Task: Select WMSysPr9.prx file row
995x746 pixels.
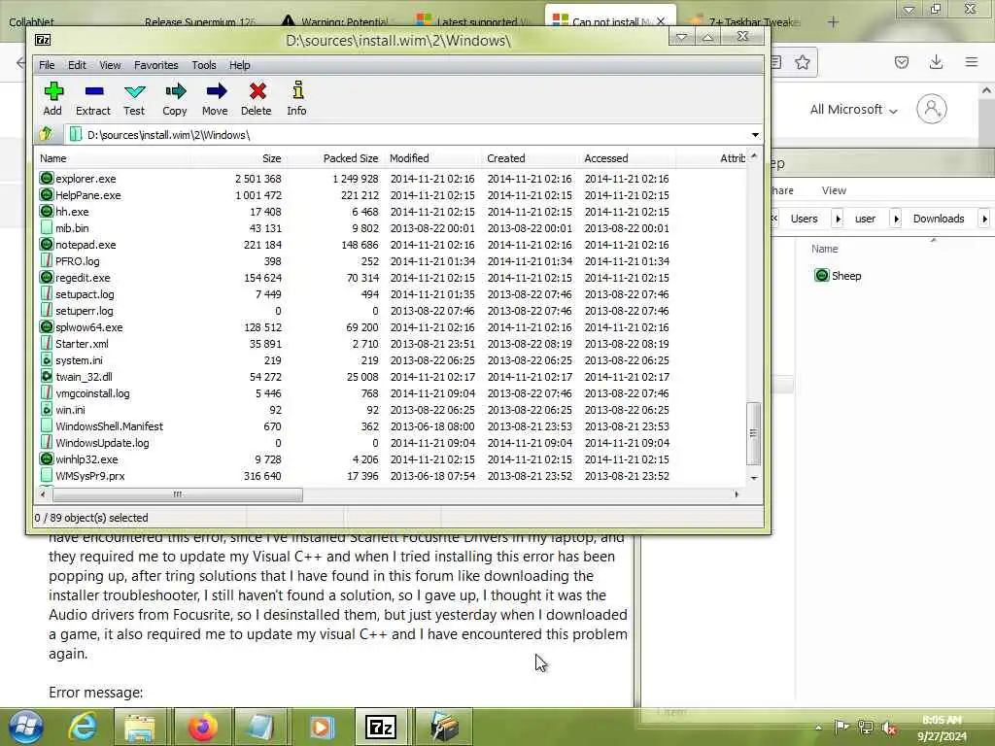Action: (391, 476)
